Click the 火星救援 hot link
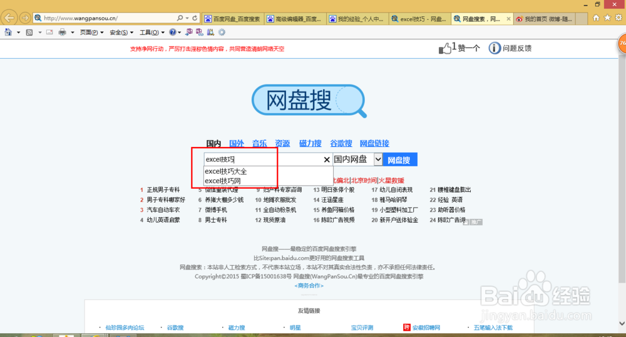626x337 pixels. pos(391,180)
